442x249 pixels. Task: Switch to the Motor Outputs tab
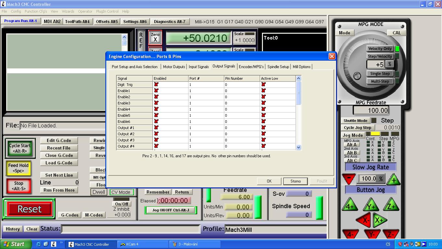[x=174, y=67]
